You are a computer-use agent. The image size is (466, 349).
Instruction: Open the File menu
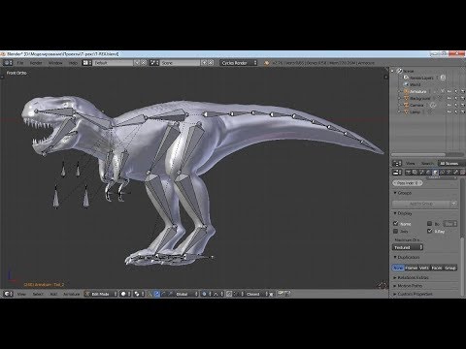pyautogui.click(x=20, y=63)
